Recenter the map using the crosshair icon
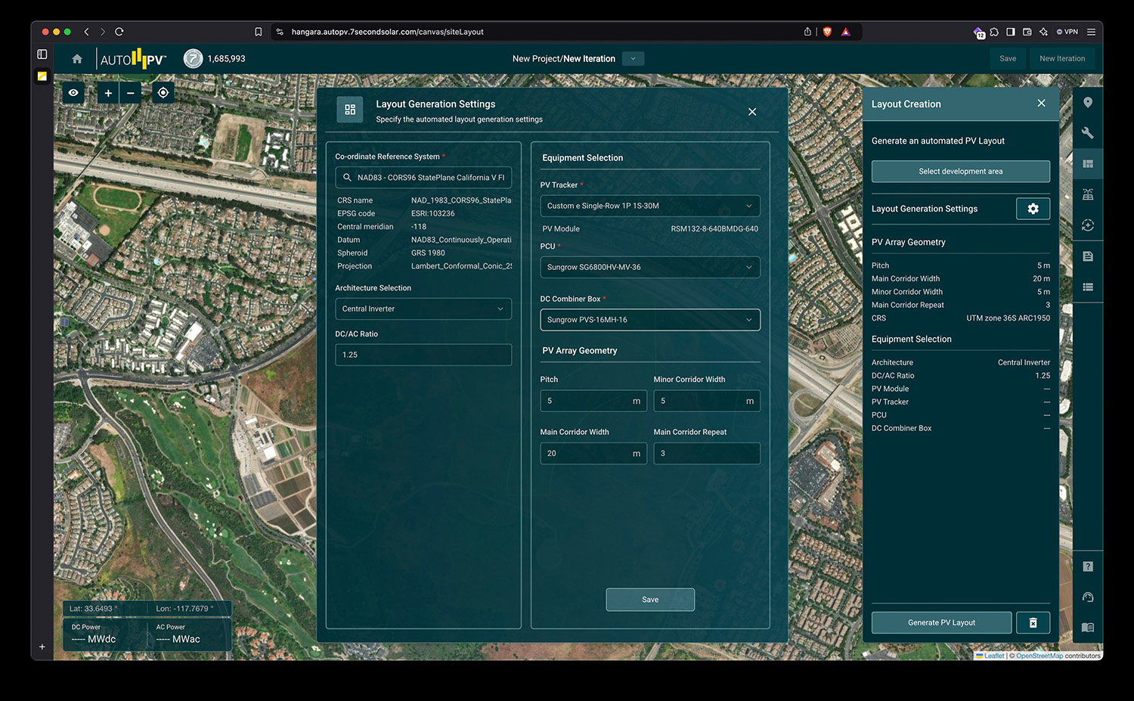 163,93
